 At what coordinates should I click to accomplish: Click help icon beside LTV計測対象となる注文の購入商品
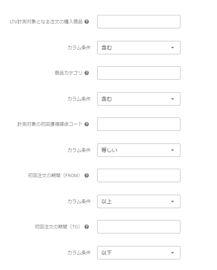[87, 22]
